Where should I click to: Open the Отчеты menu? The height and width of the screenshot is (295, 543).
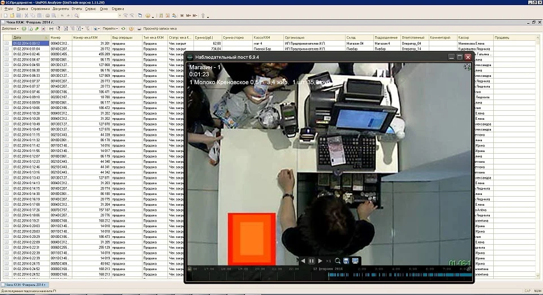77,9
